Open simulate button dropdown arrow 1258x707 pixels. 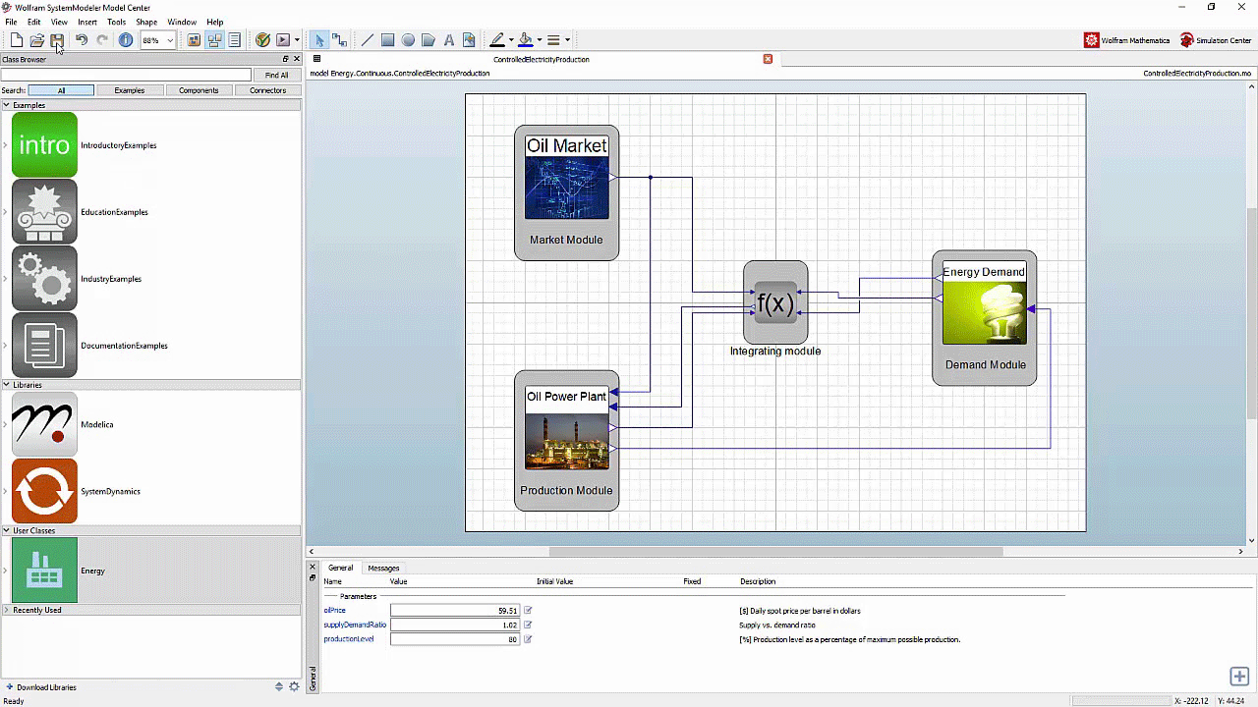pos(297,40)
